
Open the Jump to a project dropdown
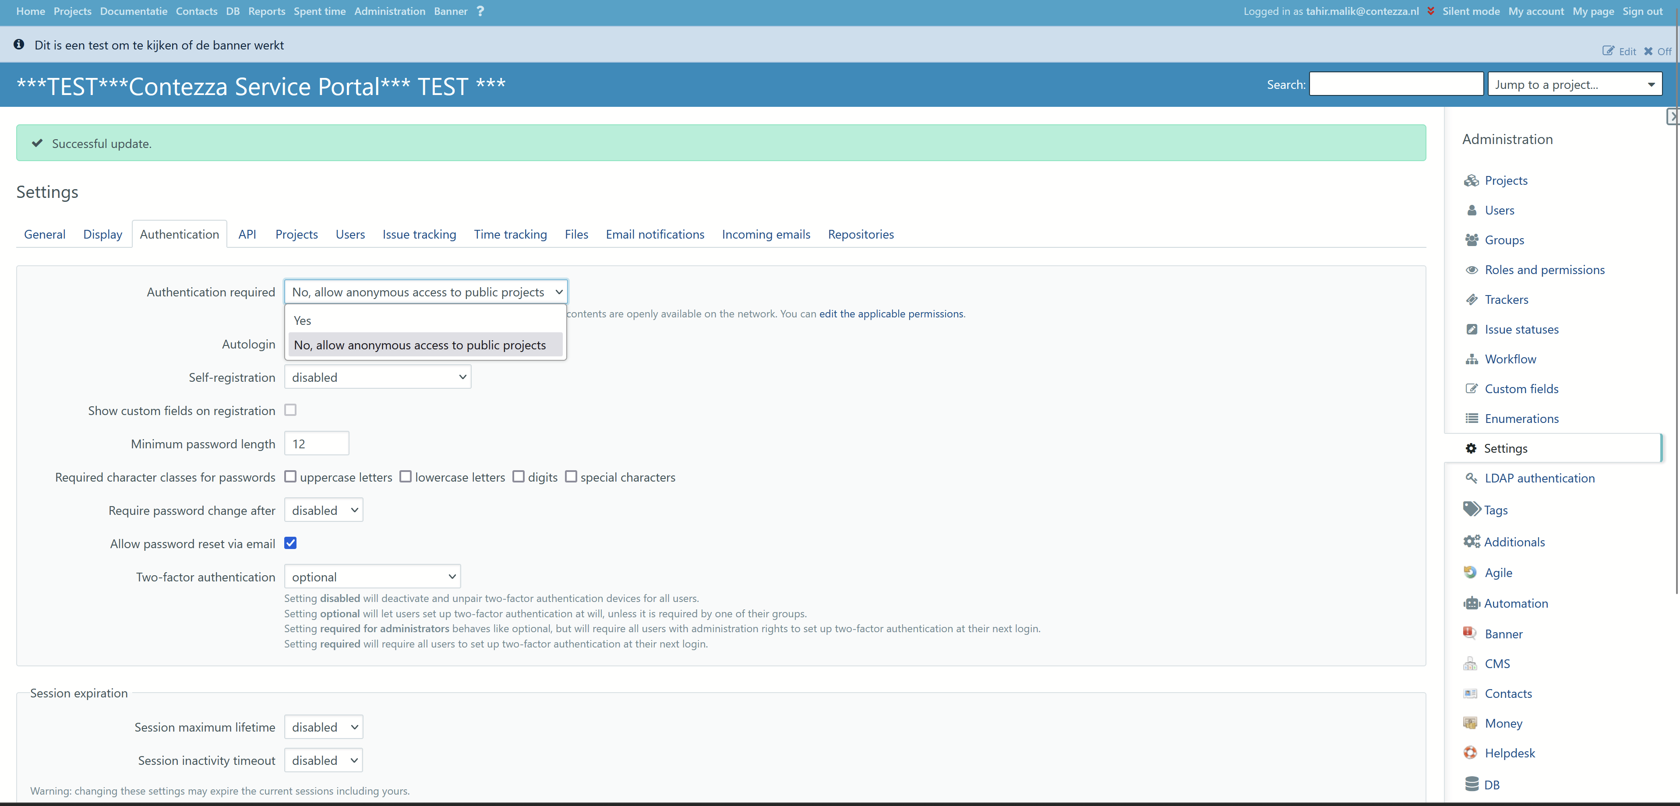pyautogui.click(x=1574, y=84)
